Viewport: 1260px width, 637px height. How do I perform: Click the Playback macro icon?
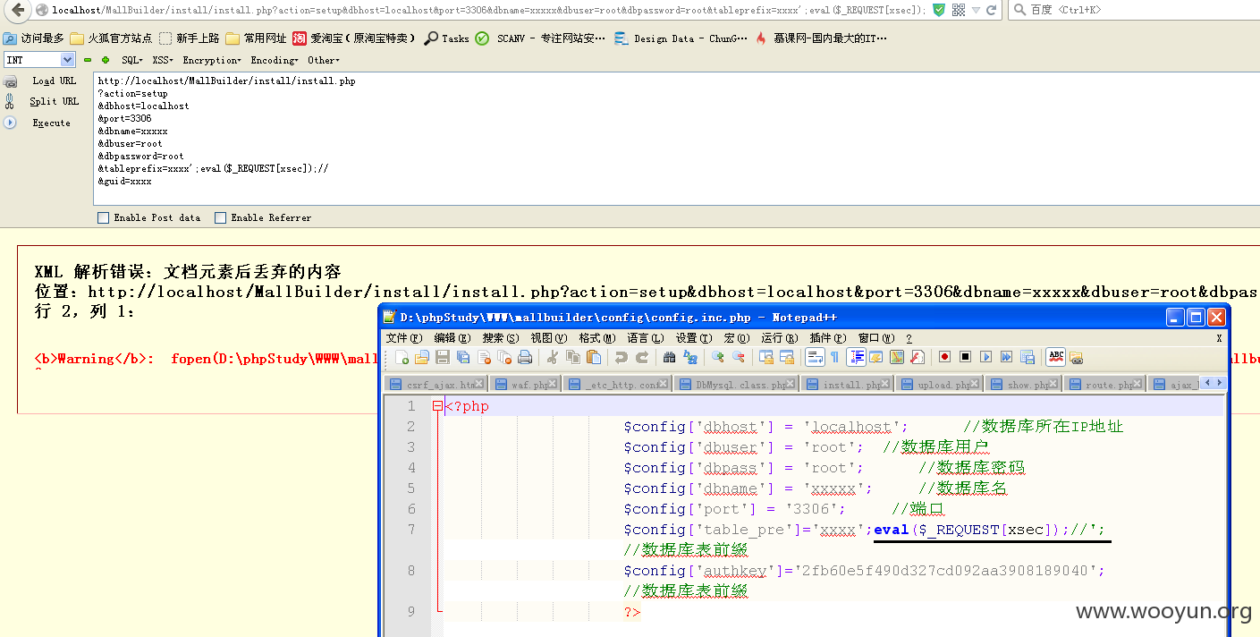click(x=986, y=357)
